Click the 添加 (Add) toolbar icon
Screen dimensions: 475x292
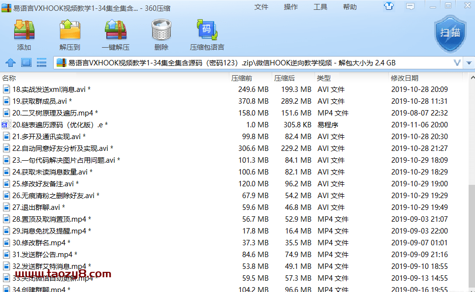point(24,34)
